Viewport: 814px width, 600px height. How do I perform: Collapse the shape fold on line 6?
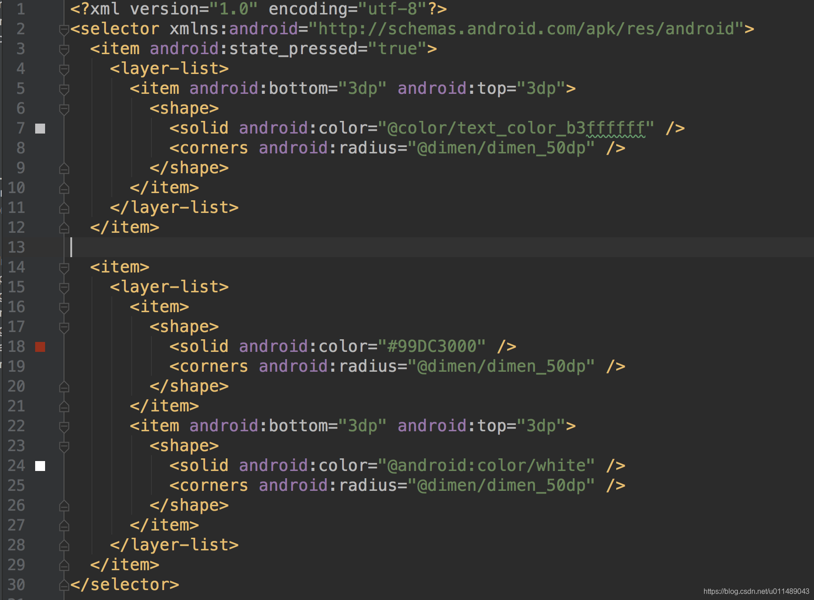pyautogui.click(x=64, y=109)
